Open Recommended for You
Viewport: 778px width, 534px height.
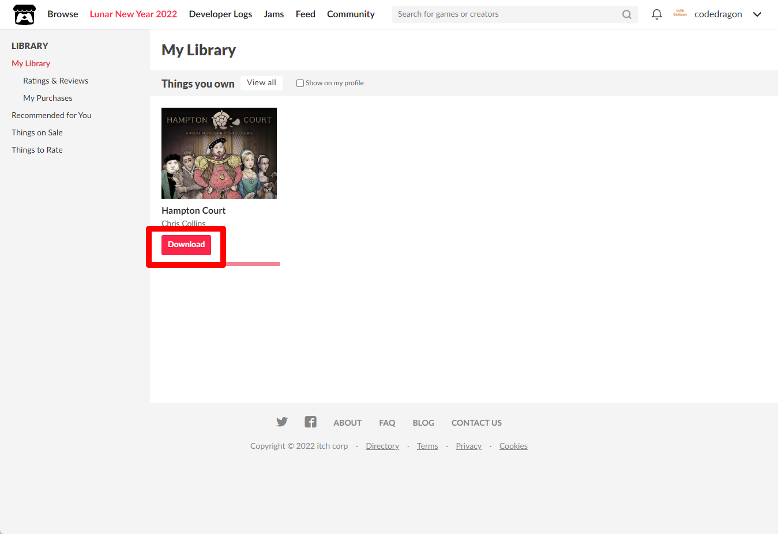(52, 115)
